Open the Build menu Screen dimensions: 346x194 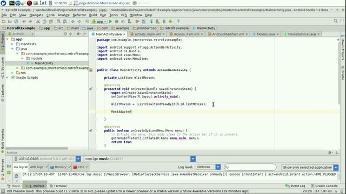pos(93,15)
